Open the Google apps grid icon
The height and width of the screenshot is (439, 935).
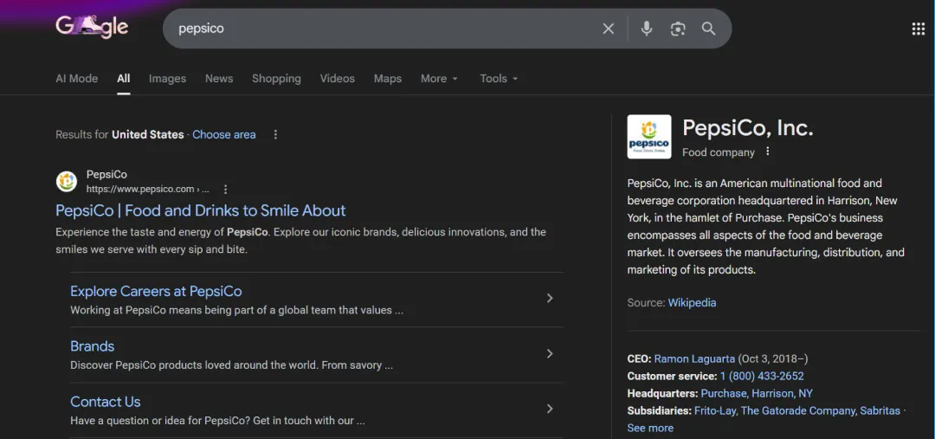pyautogui.click(x=919, y=29)
